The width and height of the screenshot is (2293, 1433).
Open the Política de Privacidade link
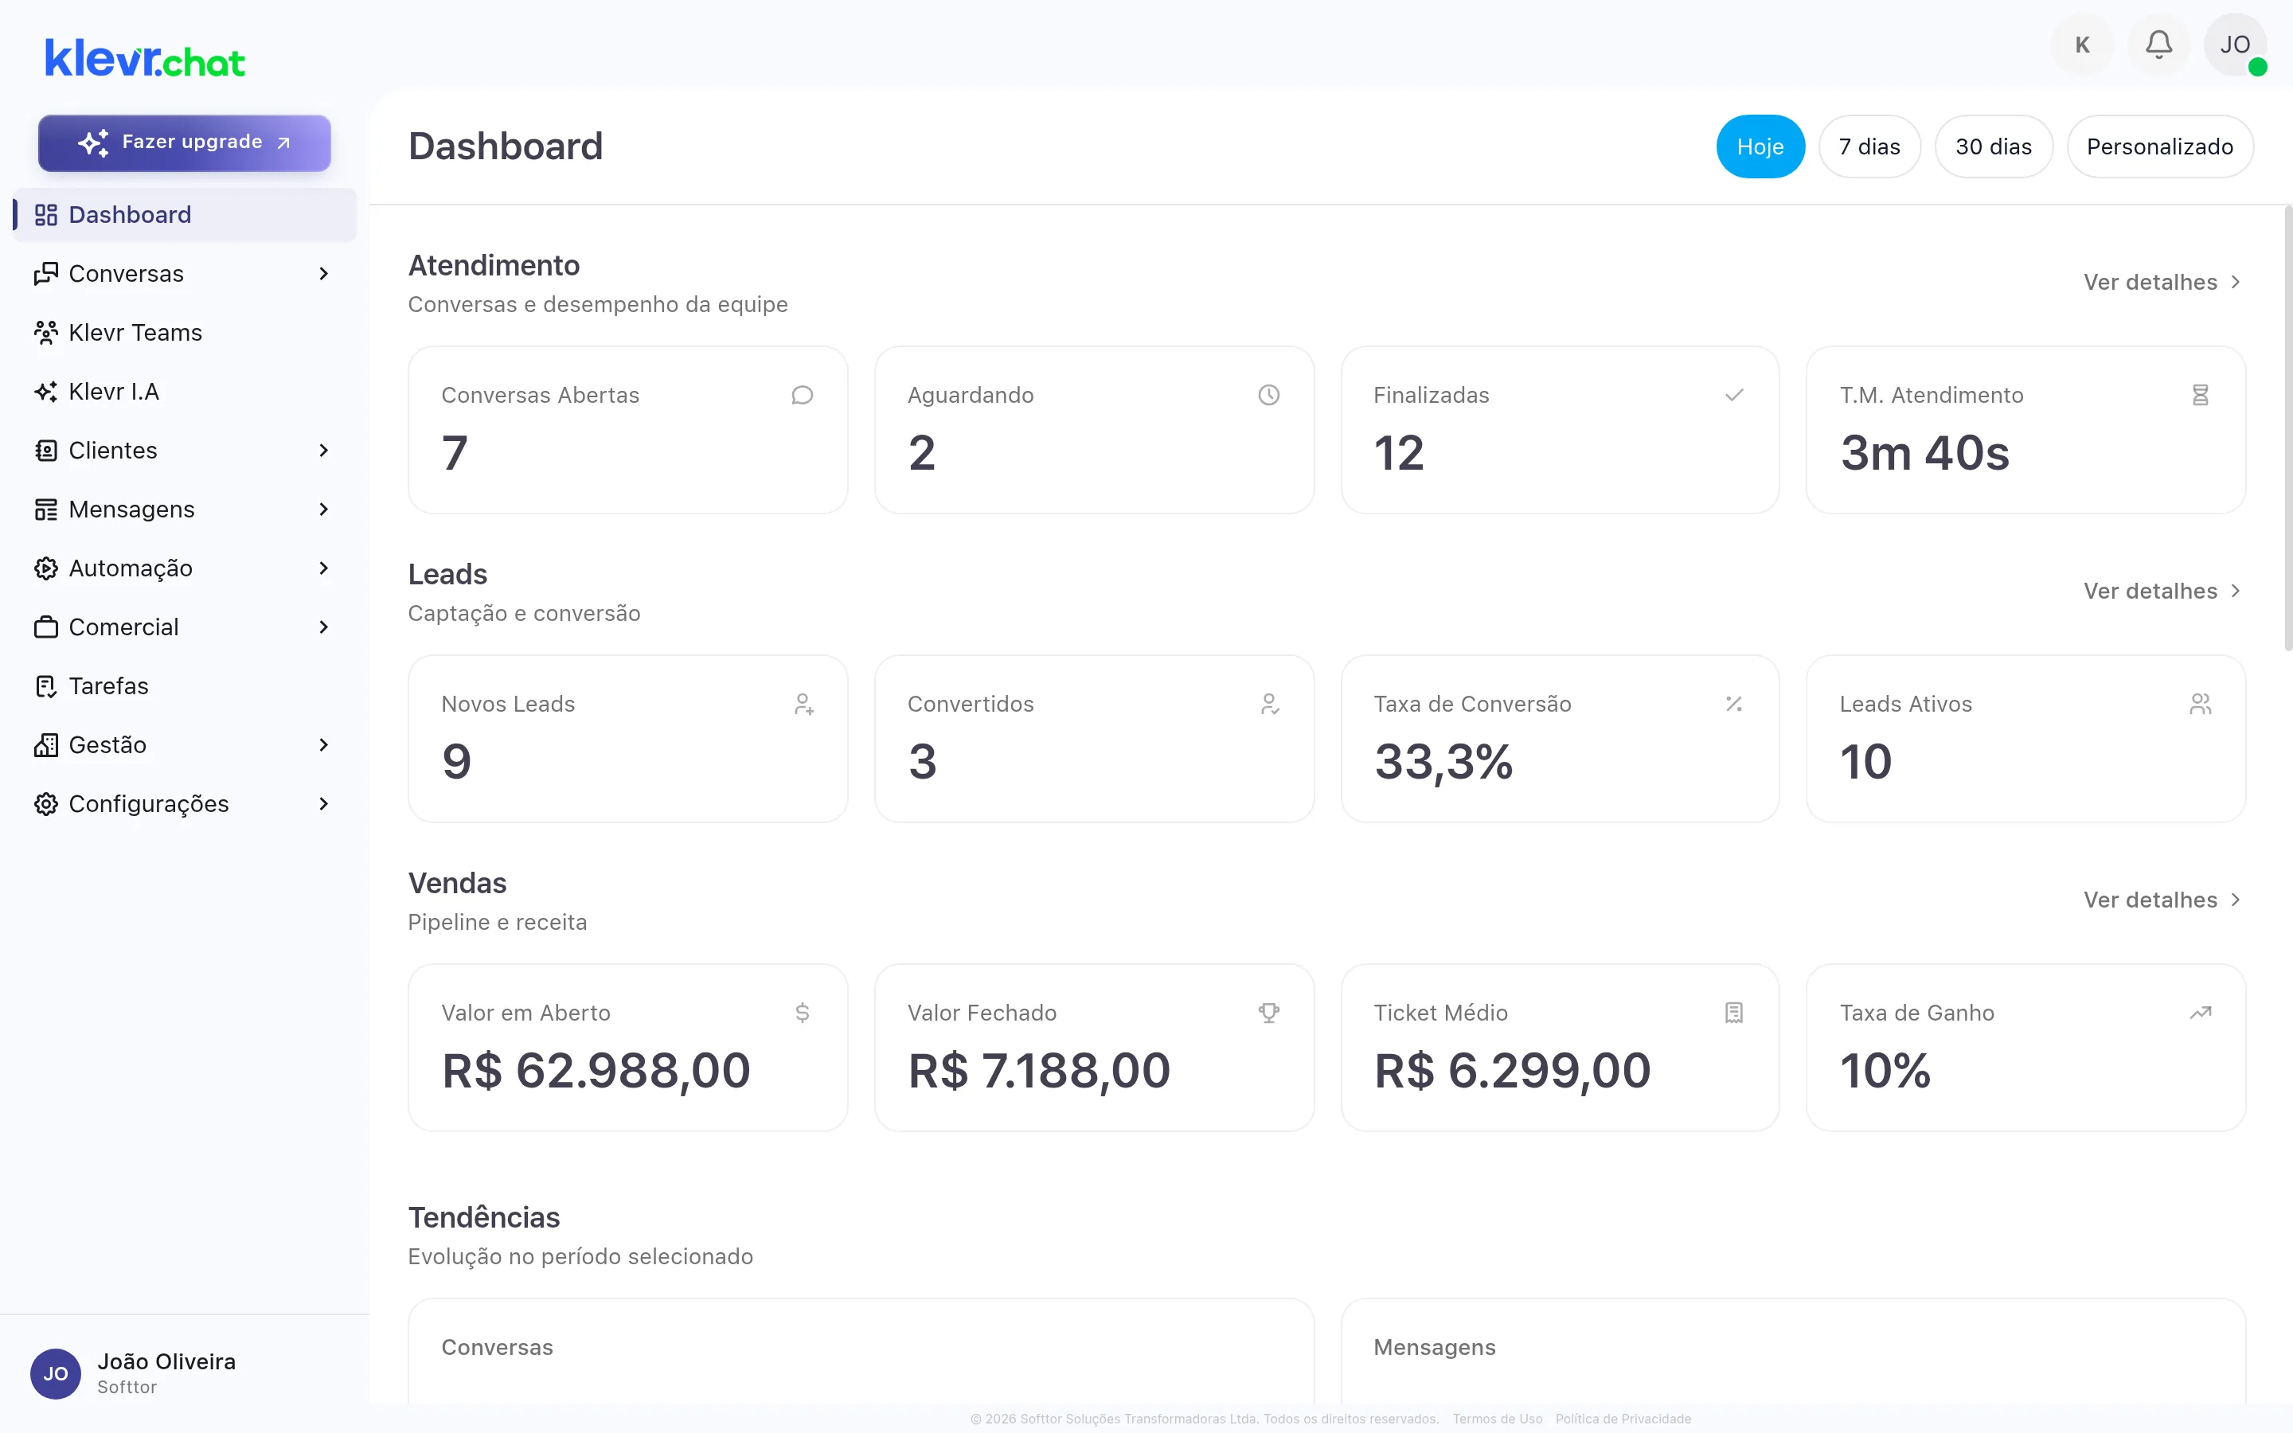(1623, 1419)
